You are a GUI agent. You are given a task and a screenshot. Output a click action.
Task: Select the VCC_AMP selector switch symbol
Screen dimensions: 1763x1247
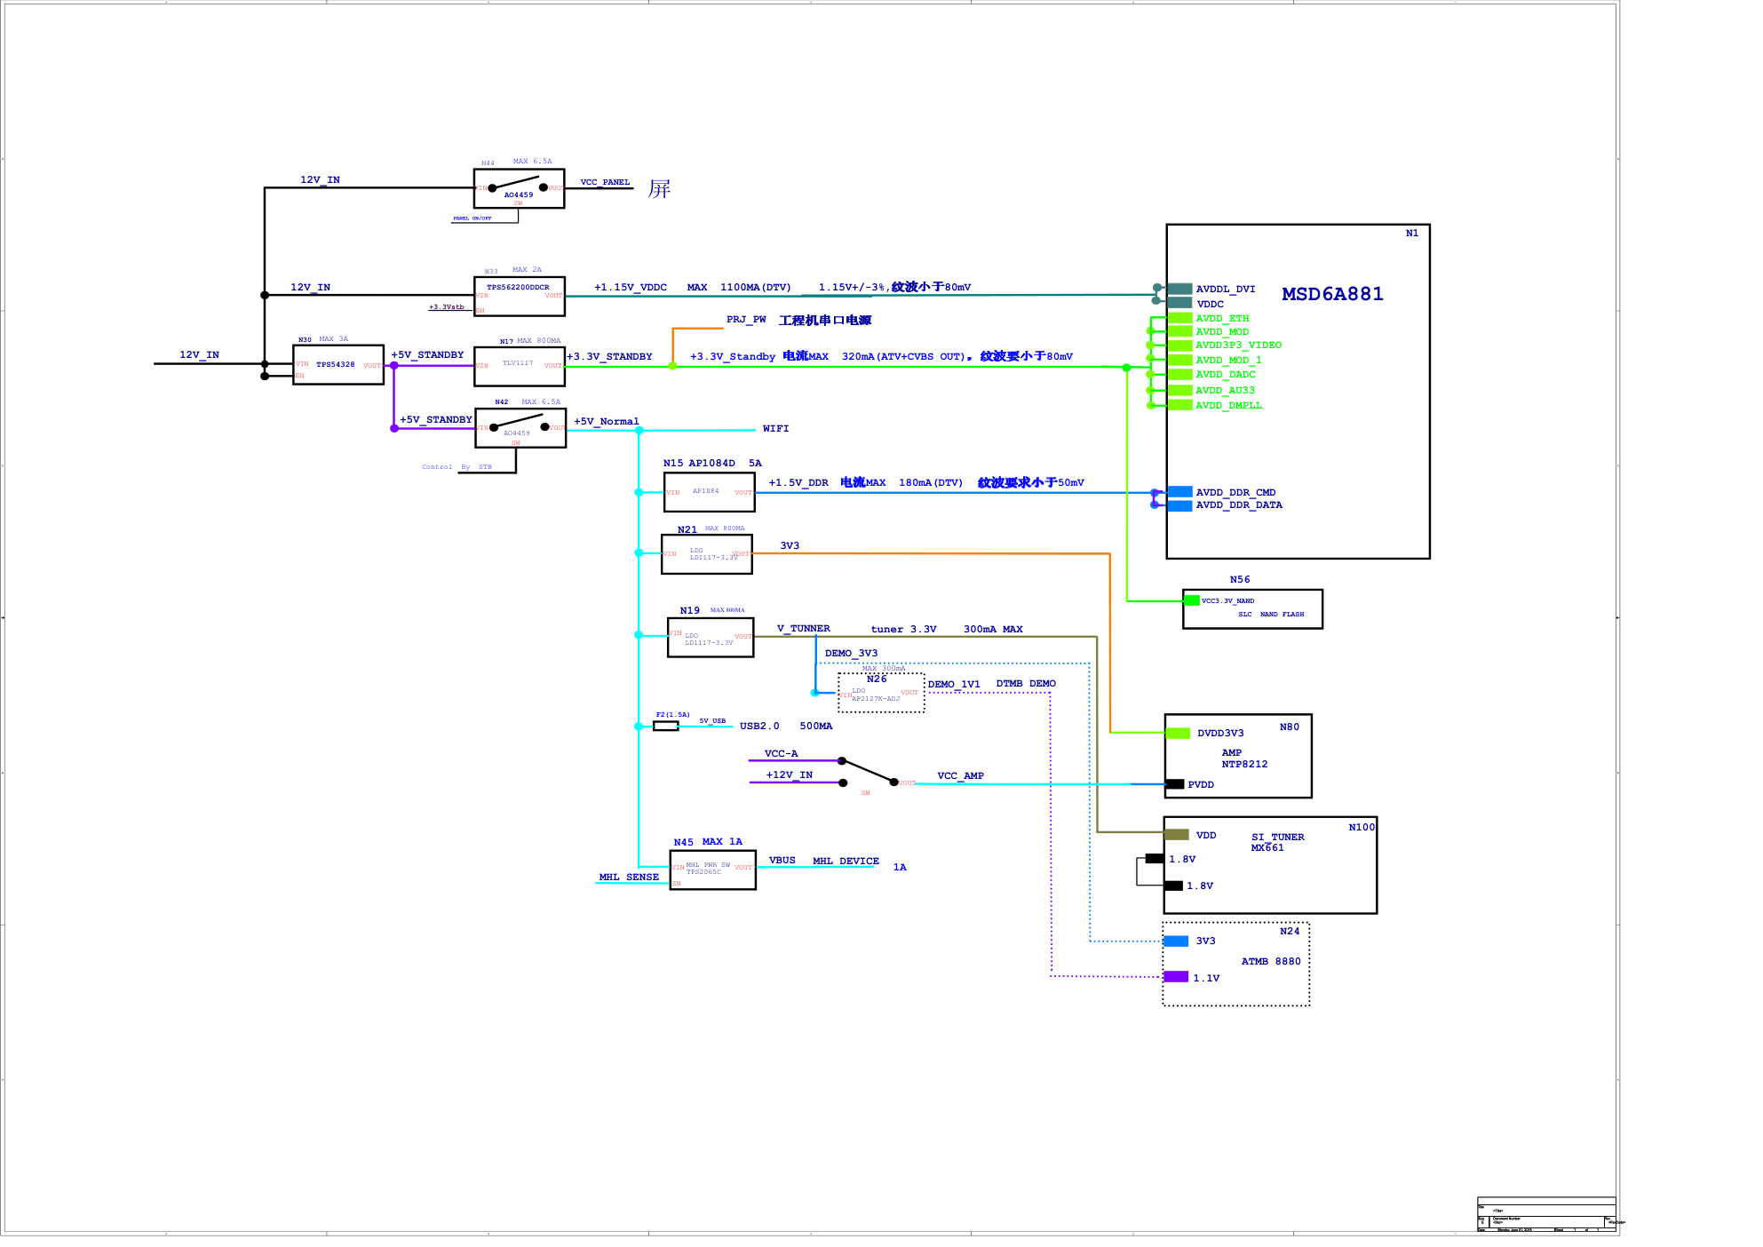click(x=868, y=772)
